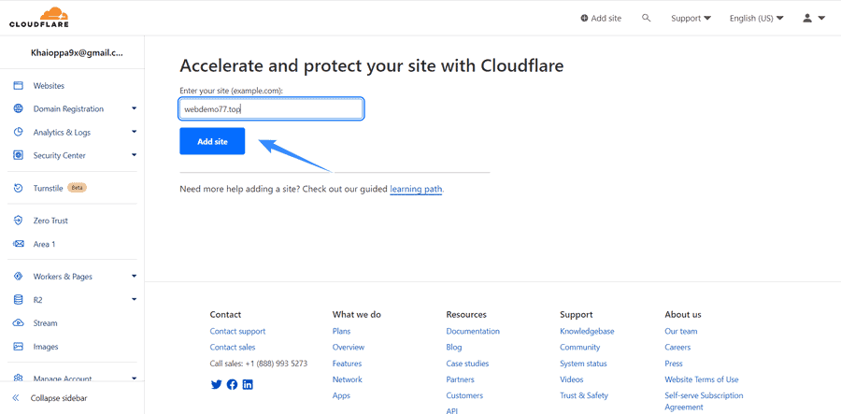This screenshot has height=414, width=841.
Task: Open the Careers footer link
Action: pos(677,348)
